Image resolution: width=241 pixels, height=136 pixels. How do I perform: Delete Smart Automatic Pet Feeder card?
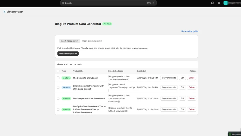point(192,87)
